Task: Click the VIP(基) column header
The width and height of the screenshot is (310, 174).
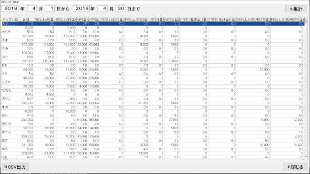Action: click(x=82, y=19)
